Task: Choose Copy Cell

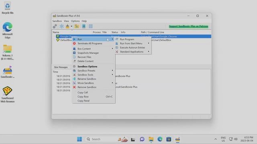Action: tap(94, 92)
